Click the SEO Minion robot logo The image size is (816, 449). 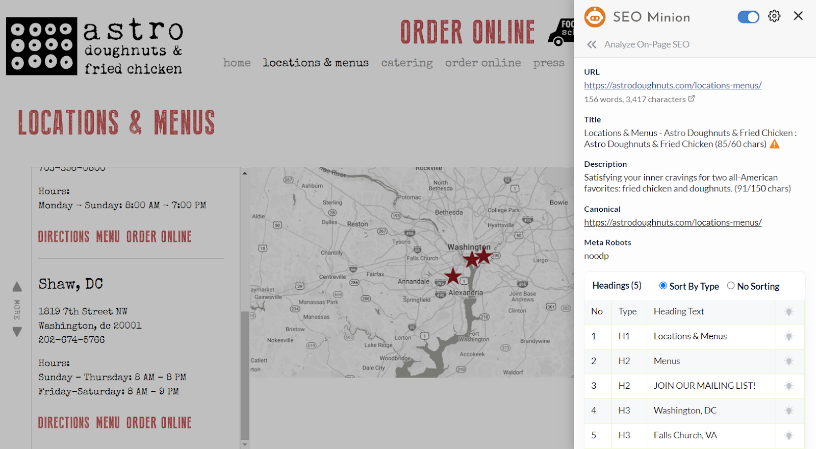(x=595, y=17)
